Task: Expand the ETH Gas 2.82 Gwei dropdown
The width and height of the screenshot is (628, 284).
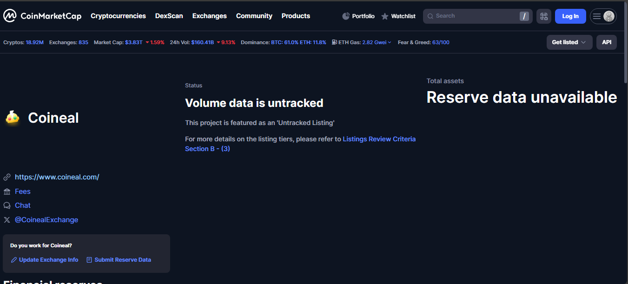Action: pos(377,42)
